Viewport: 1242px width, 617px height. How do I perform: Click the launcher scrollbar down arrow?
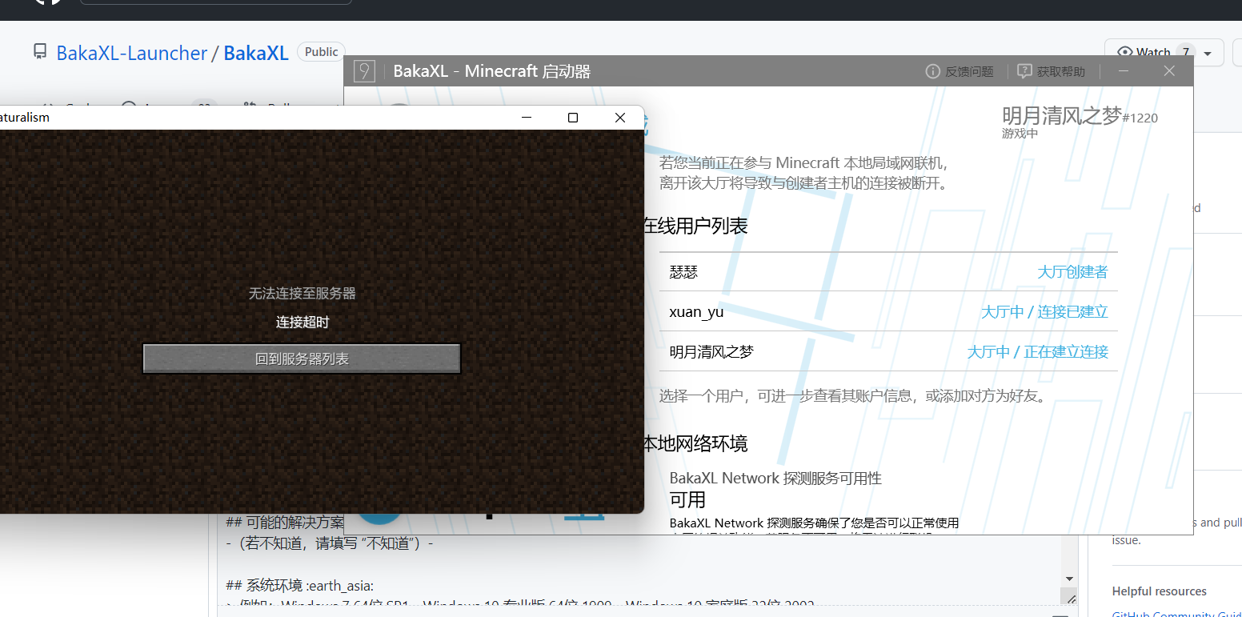click(1070, 580)
